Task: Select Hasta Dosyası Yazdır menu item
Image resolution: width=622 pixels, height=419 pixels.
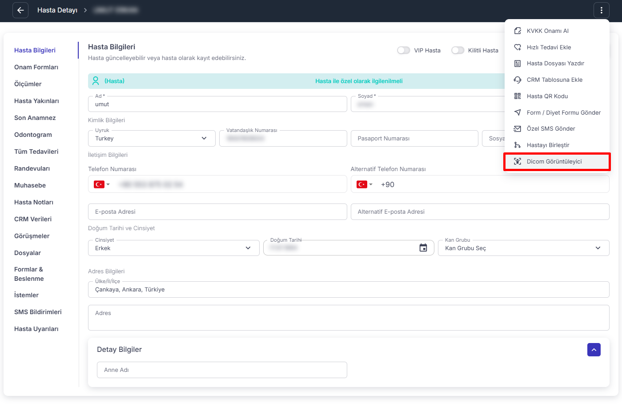Action: click(x=557, y=64)
